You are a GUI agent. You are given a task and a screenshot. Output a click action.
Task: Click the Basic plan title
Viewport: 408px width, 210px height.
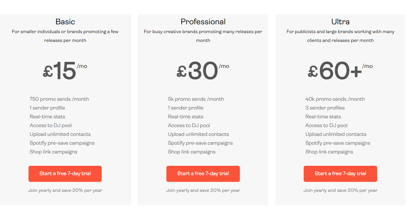65,21
